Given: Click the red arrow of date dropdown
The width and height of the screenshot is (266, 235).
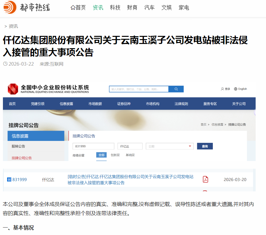Looking at the screenshot, I should (x=190, y=146).
